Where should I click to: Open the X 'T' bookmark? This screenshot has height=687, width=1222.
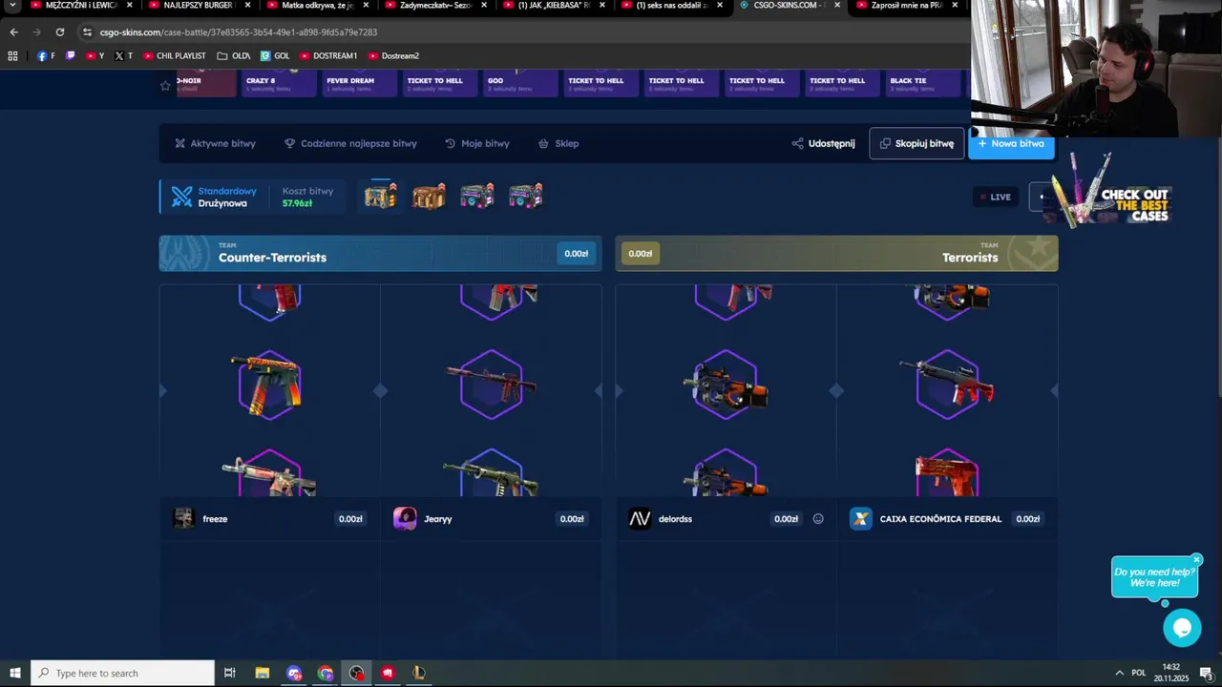(x=124, y=55)
